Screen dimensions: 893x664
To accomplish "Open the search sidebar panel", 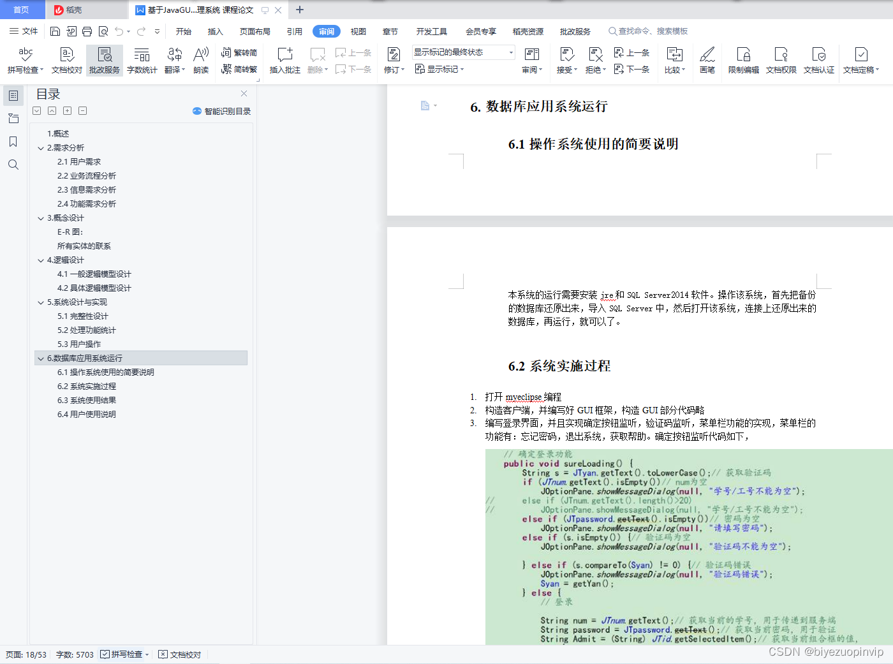I will coord(13,165).
